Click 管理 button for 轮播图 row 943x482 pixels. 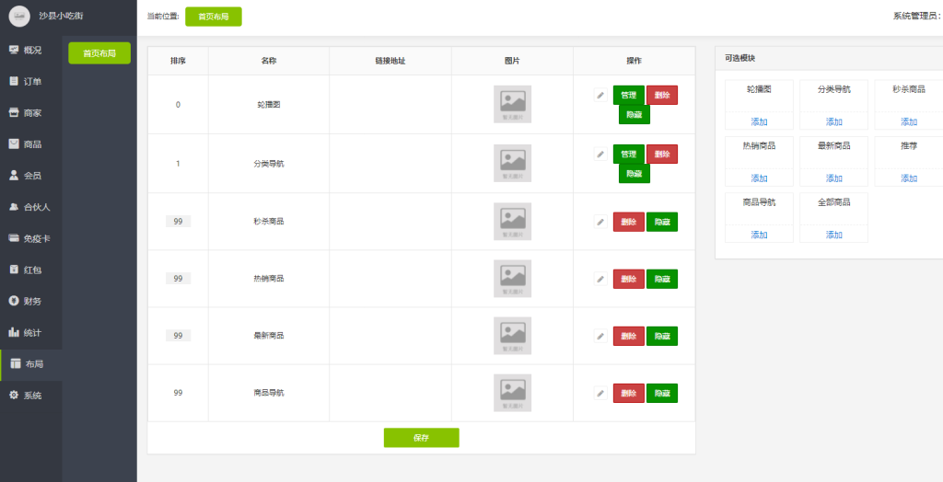point(628,95)
